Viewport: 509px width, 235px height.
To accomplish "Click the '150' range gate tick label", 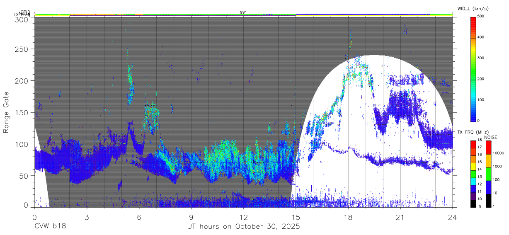I will coord(22,112).
